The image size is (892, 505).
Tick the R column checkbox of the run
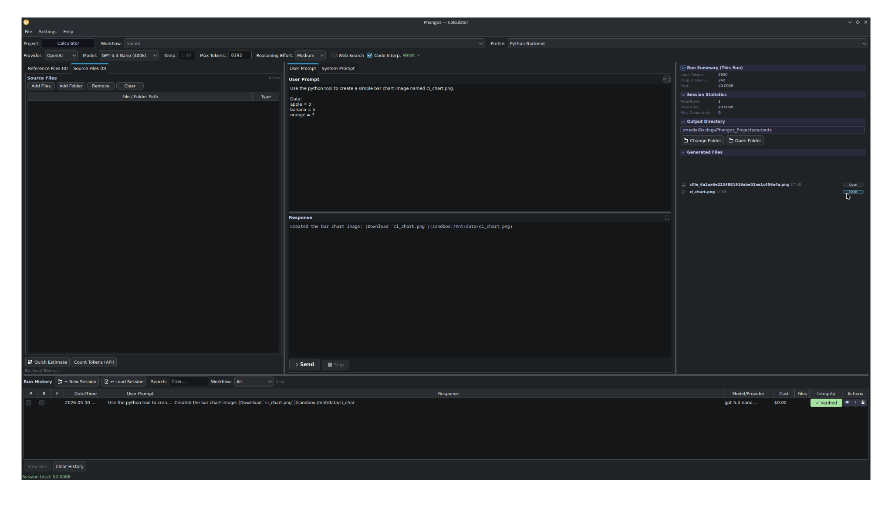pos(42,403)
